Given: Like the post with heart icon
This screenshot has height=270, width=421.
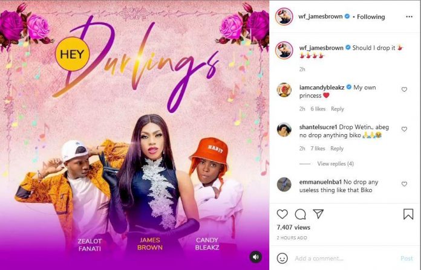Looking at the screenshot, I should tap(282, 214).
